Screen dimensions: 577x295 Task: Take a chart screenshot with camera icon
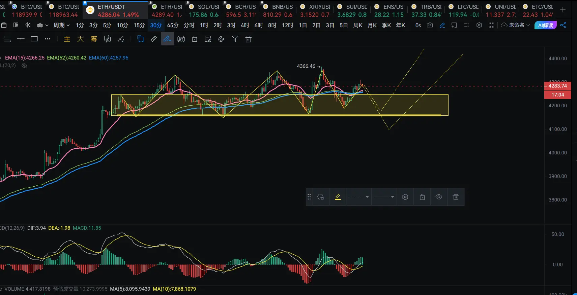tap(430, 25)
